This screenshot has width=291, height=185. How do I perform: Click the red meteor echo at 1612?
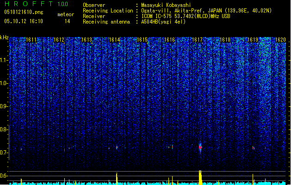pos(65,149)
